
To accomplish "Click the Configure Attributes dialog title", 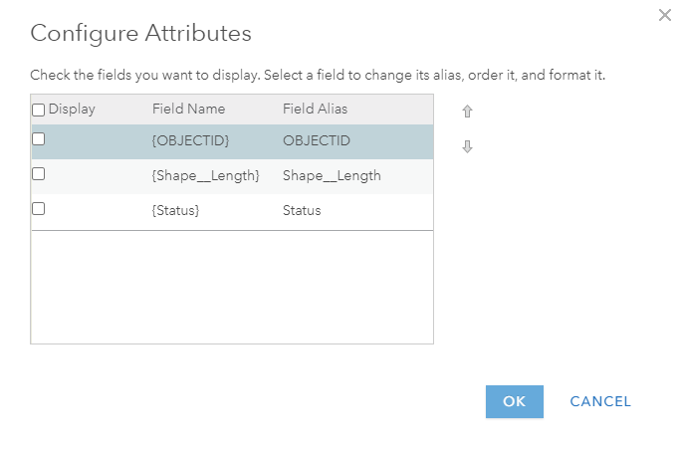I will (140, 33).
